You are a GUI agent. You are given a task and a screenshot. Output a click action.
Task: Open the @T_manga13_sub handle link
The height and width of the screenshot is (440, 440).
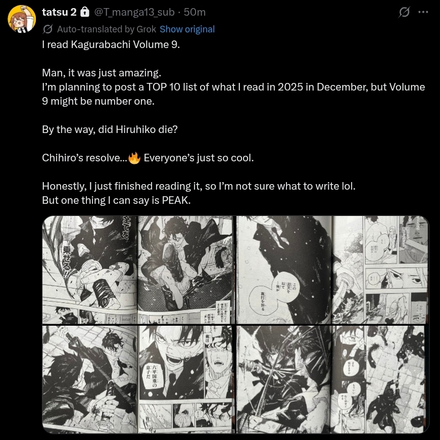click(x=134, y=12)
